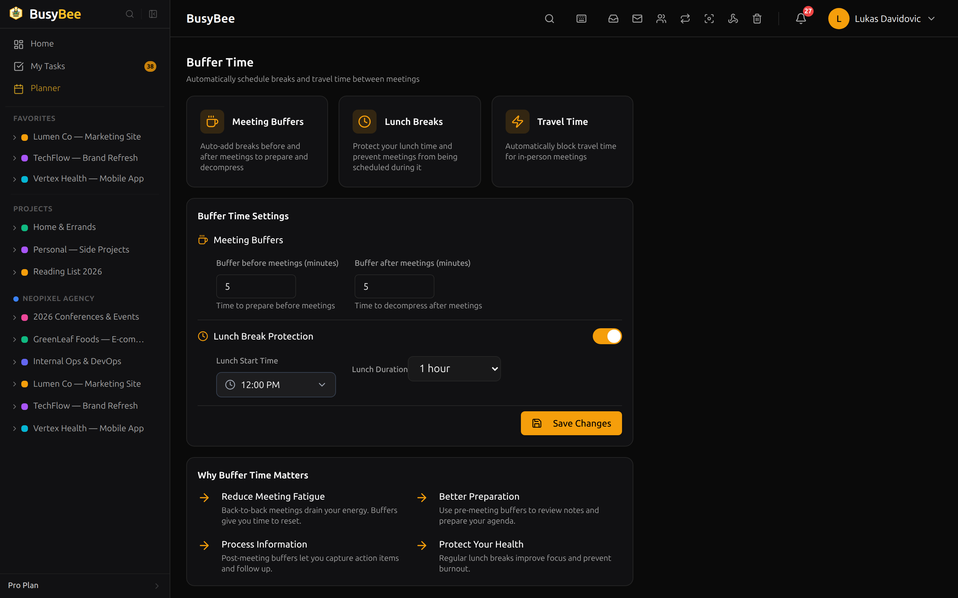Open the webhook integrations icon
The image size is (958, 598).
(733, 19)
